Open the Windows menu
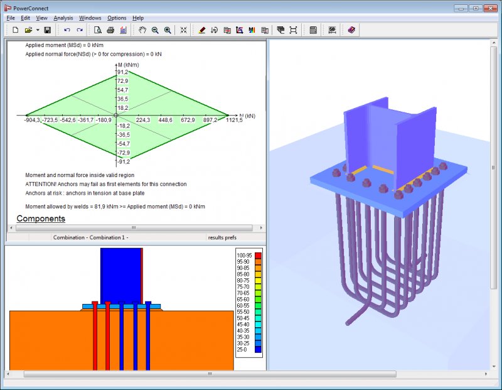 point(90,18)
